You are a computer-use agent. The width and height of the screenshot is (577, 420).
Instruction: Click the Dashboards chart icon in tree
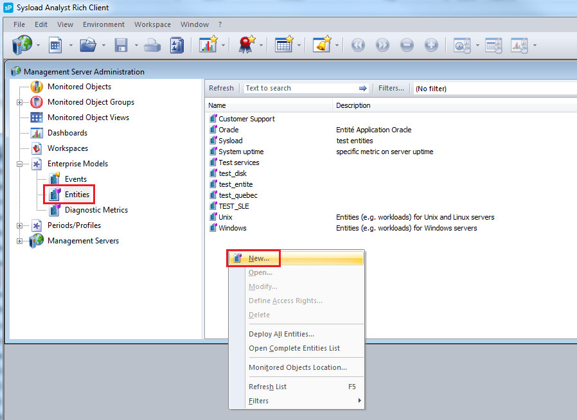(x=37, y=133)
